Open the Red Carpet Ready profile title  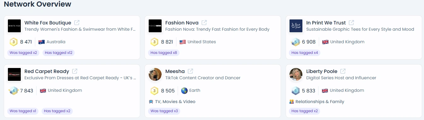pyautogui.click(x=47, y=71)
